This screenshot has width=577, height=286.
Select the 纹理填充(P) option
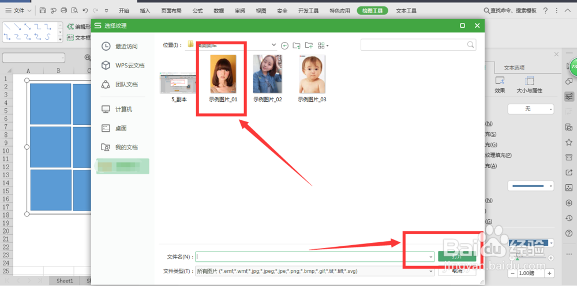[x=499, y=155]
